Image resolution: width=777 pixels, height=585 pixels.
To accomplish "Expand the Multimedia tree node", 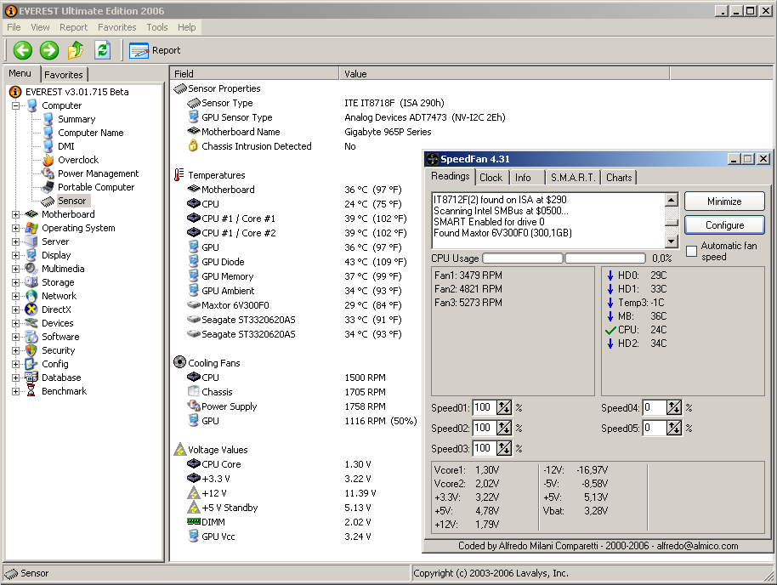I will tap(15, 269).
